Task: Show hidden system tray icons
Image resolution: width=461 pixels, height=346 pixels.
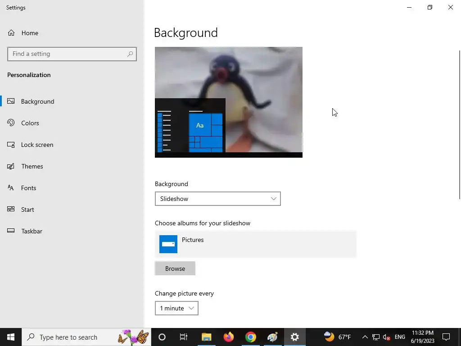Action: click(365, 337)
